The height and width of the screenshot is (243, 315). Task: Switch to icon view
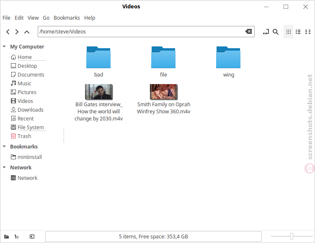point(289,32)
